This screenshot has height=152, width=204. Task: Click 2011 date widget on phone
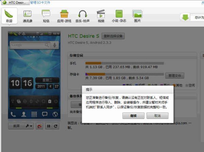pos(41,86)
